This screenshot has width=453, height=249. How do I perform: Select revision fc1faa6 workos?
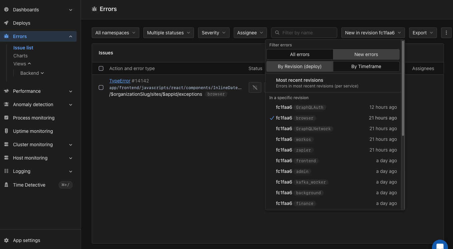333,140
